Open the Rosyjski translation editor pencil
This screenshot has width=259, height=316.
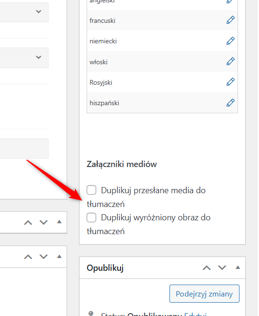click(x=230, y=82)
